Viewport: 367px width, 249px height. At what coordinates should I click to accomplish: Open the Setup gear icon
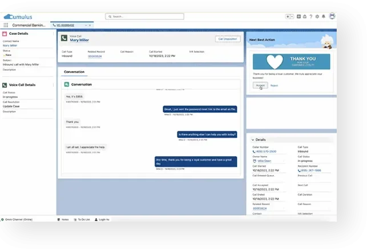318,17
